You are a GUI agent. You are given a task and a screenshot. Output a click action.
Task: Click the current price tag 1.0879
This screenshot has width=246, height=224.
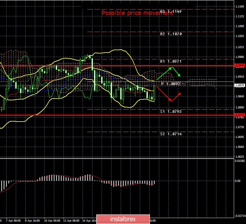point(239,85)
